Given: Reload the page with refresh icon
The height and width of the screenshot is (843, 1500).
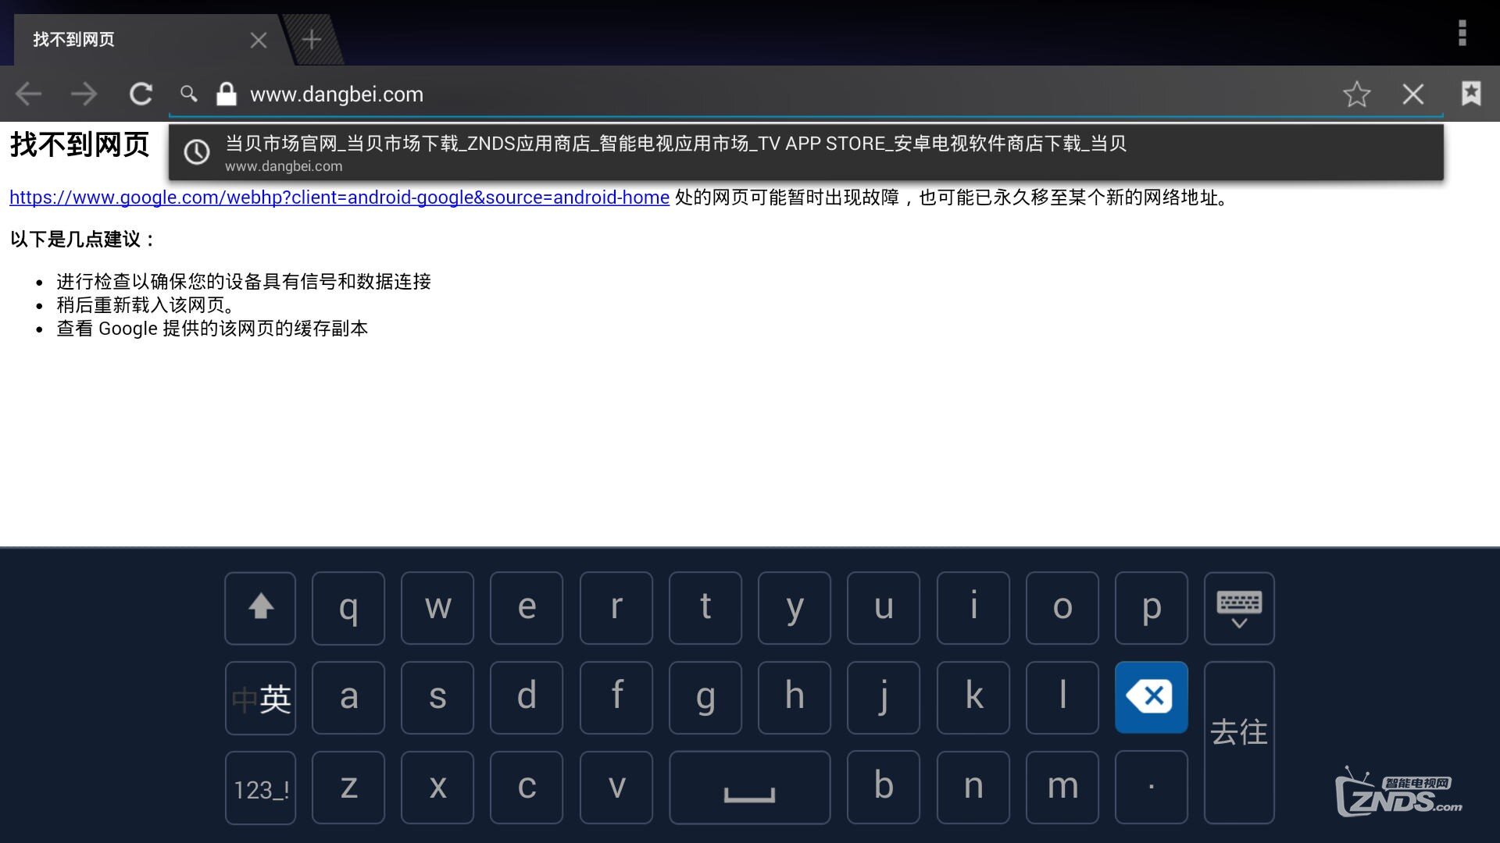Looking at the screenshot, I should 141,94.
